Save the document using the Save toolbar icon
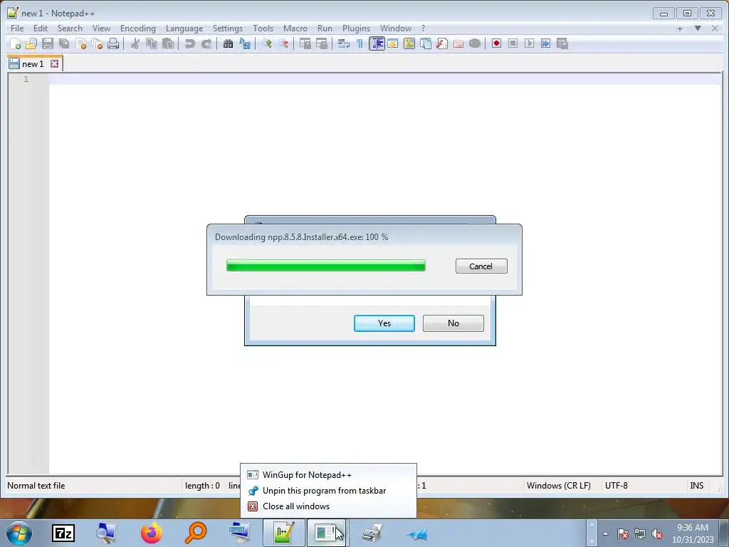The height and width of the screenshot is (547, 729). point(48,43)
